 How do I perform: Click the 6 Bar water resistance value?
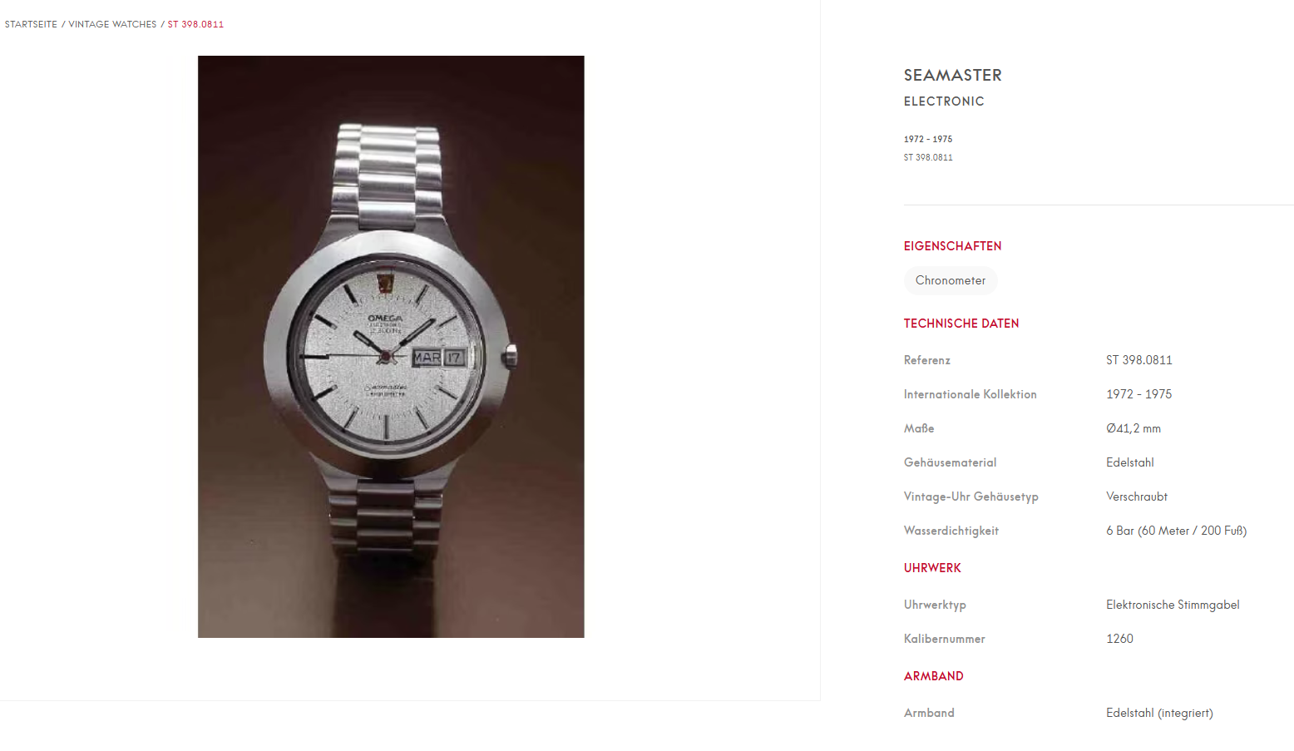coord(1177,531)
